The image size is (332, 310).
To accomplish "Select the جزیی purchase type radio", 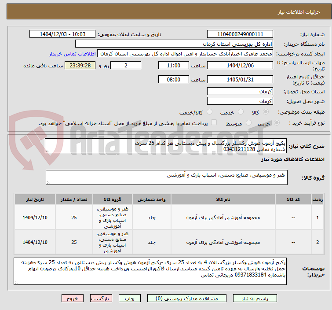I will [x=277, y=123].
